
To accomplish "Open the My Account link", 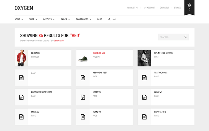I will click(x=149, y=8).
